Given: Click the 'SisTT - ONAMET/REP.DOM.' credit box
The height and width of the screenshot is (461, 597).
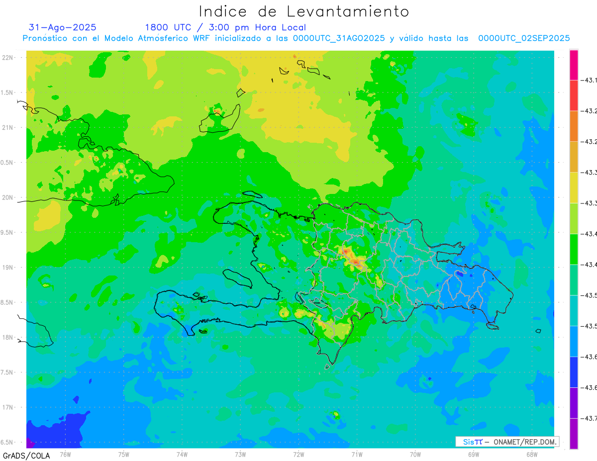Looking at the screenshot, I should pos(507,442).
